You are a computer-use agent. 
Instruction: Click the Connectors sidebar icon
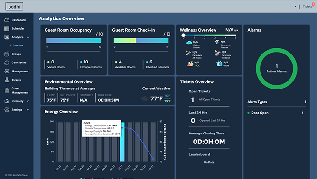(x=7, y=63)
